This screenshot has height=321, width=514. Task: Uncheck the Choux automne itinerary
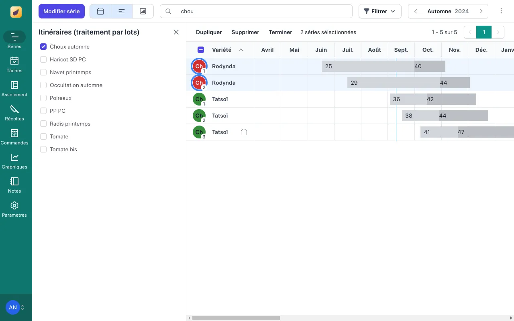click(x=43, y=47)
